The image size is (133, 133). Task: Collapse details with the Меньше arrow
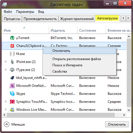point(7,124)
